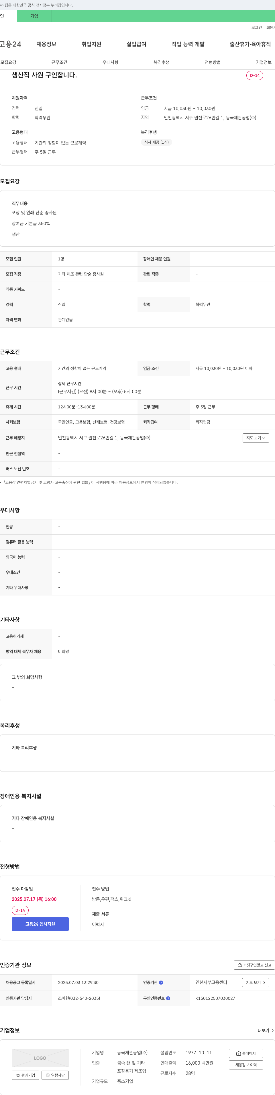Open the 직업 능력 개발 menu
The image size is (275, 1095).
click(x=188, y=44)
